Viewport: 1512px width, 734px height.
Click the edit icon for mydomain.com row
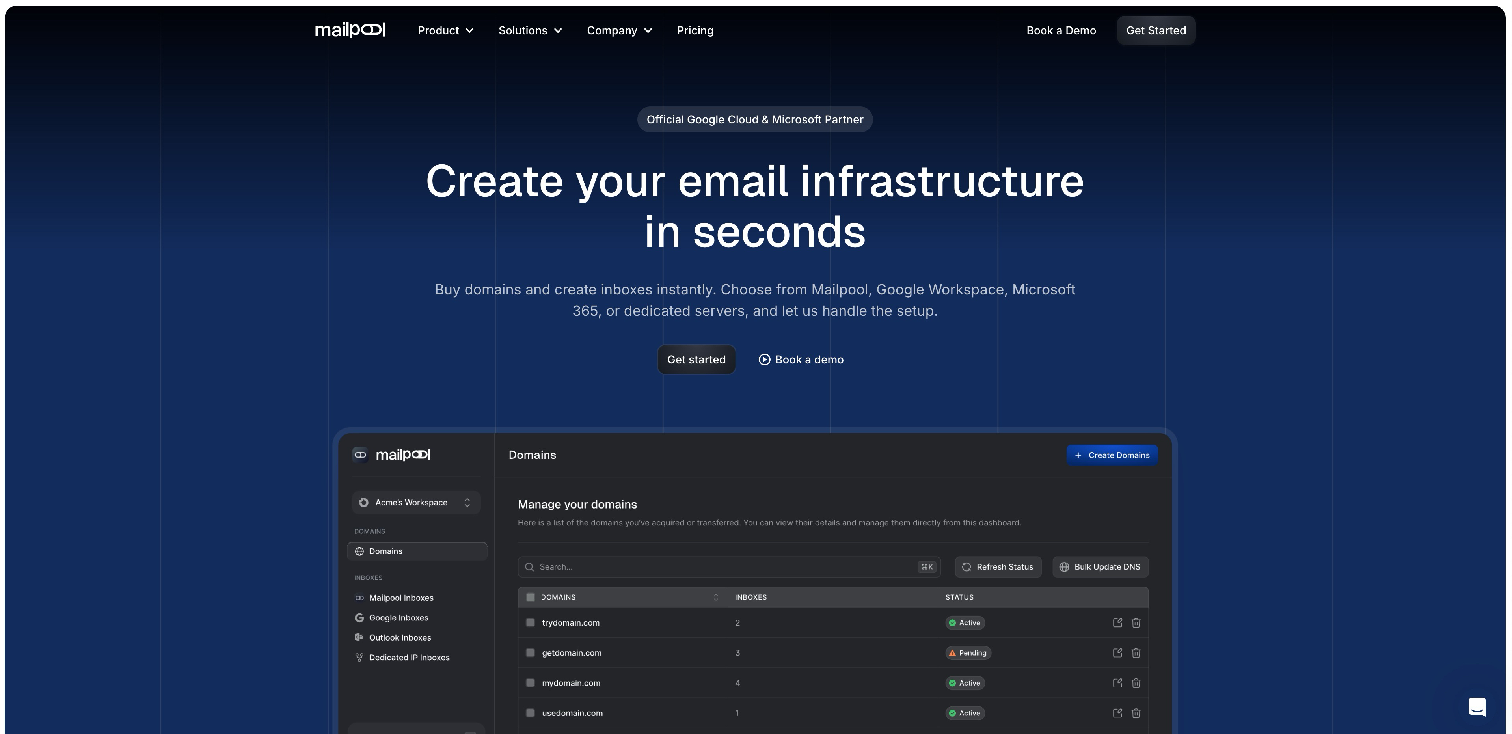click(1117, 683)
